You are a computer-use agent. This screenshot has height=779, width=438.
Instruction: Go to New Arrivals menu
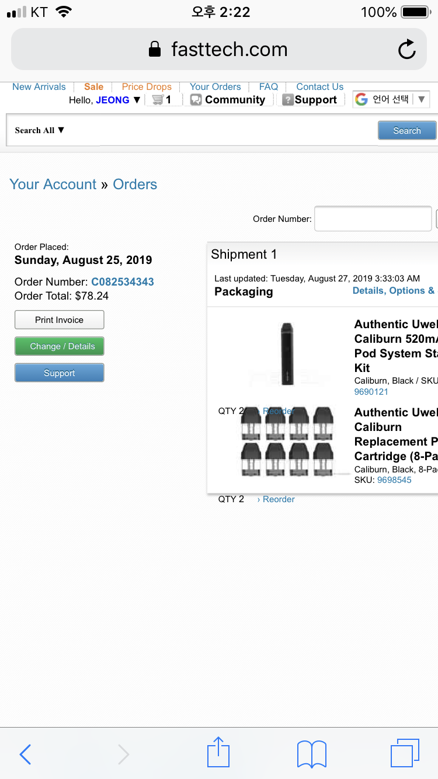(x=39, y=86)
